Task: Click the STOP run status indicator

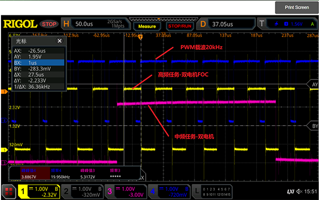Action: pyautogui.click(x=49, y=24)
